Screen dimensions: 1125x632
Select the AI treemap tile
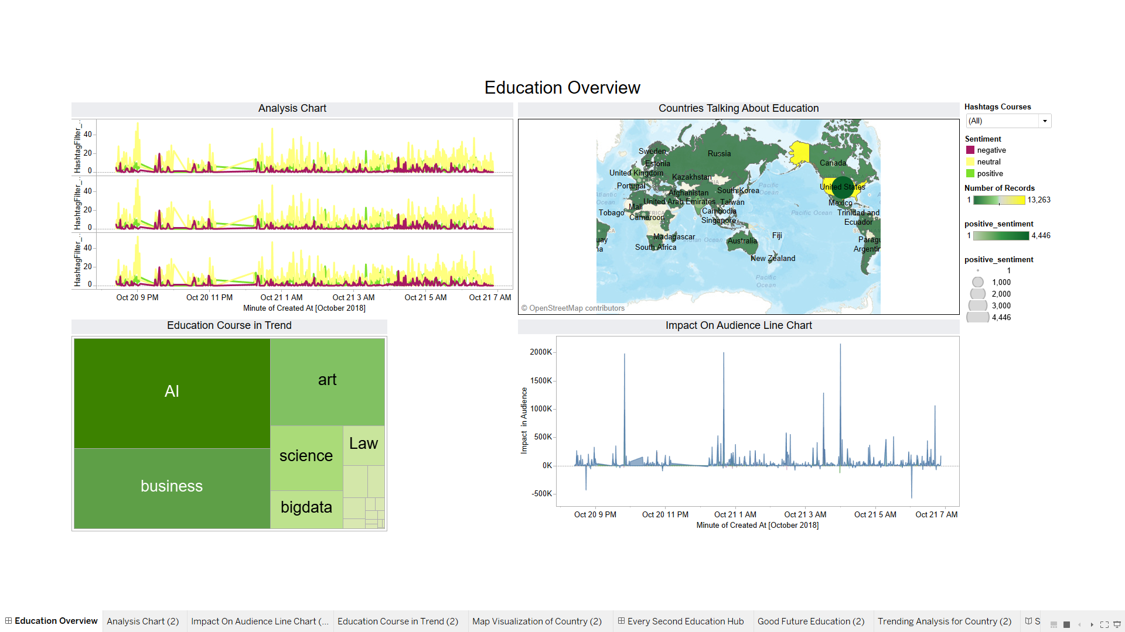[172, 391]
